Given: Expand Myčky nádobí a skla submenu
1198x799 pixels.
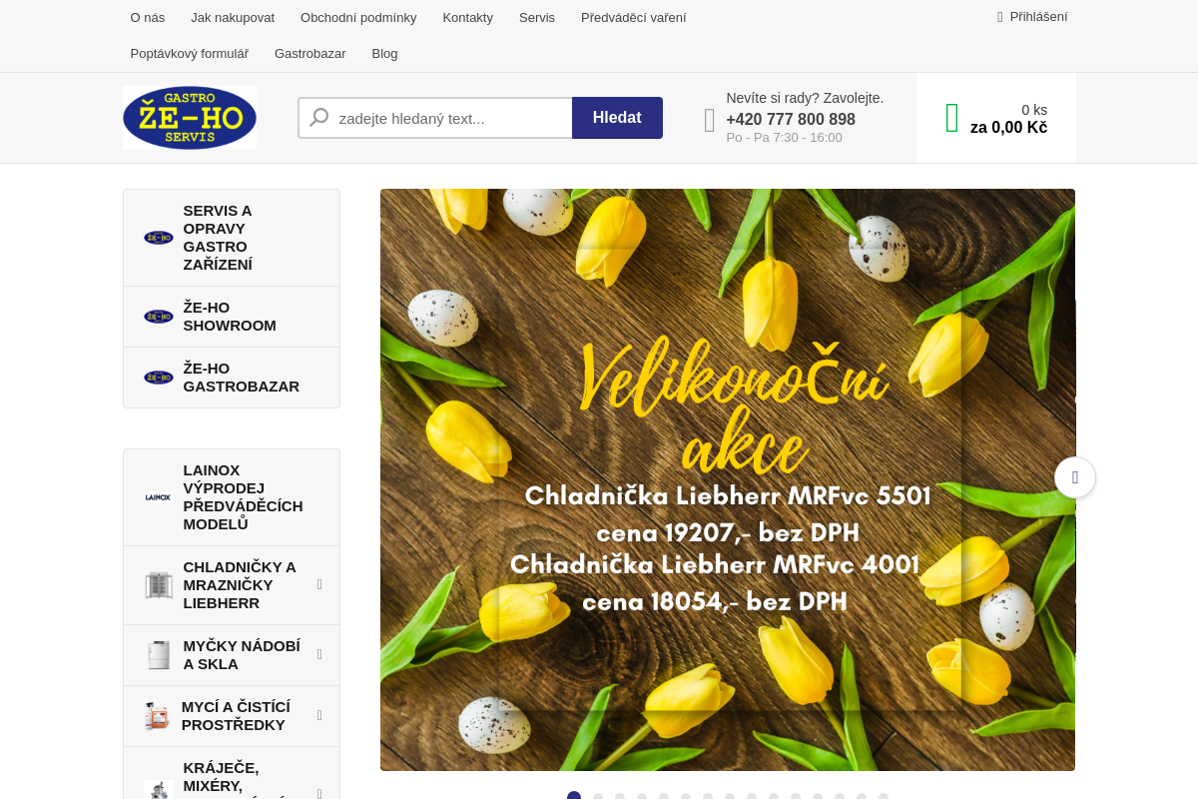Looking at the screenshot, I should click(x=319, y=655).
